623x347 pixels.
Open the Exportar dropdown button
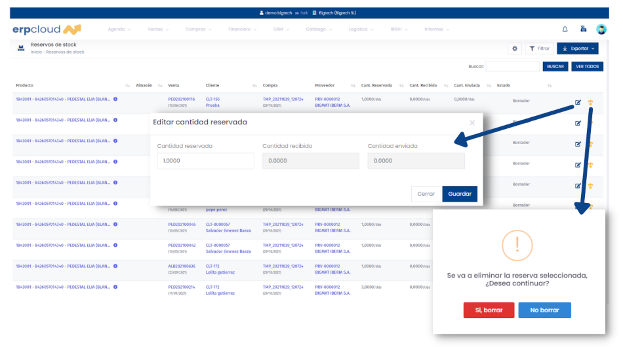tap(578, 48)
